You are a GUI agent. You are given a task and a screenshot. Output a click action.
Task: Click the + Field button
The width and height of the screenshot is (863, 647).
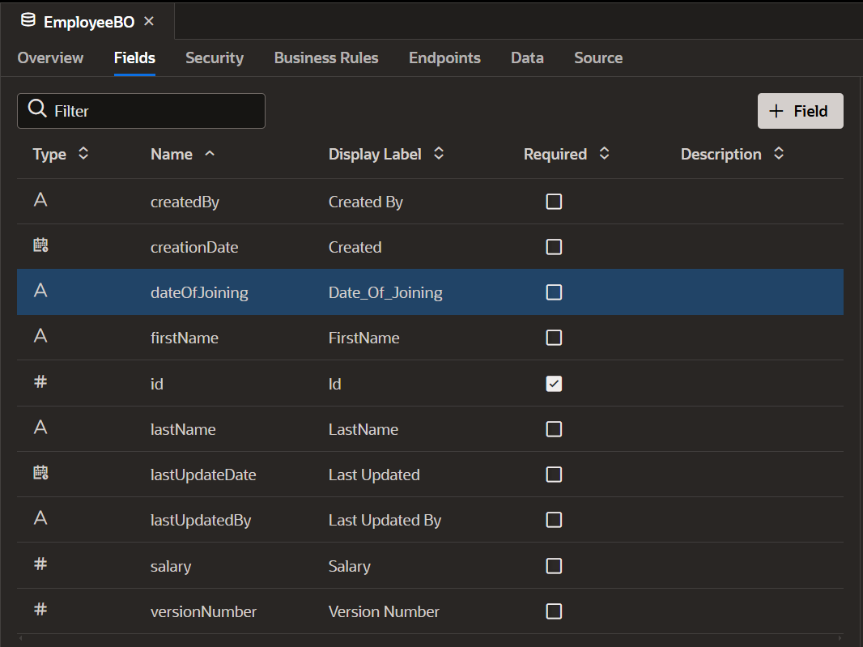pos(800,111)
